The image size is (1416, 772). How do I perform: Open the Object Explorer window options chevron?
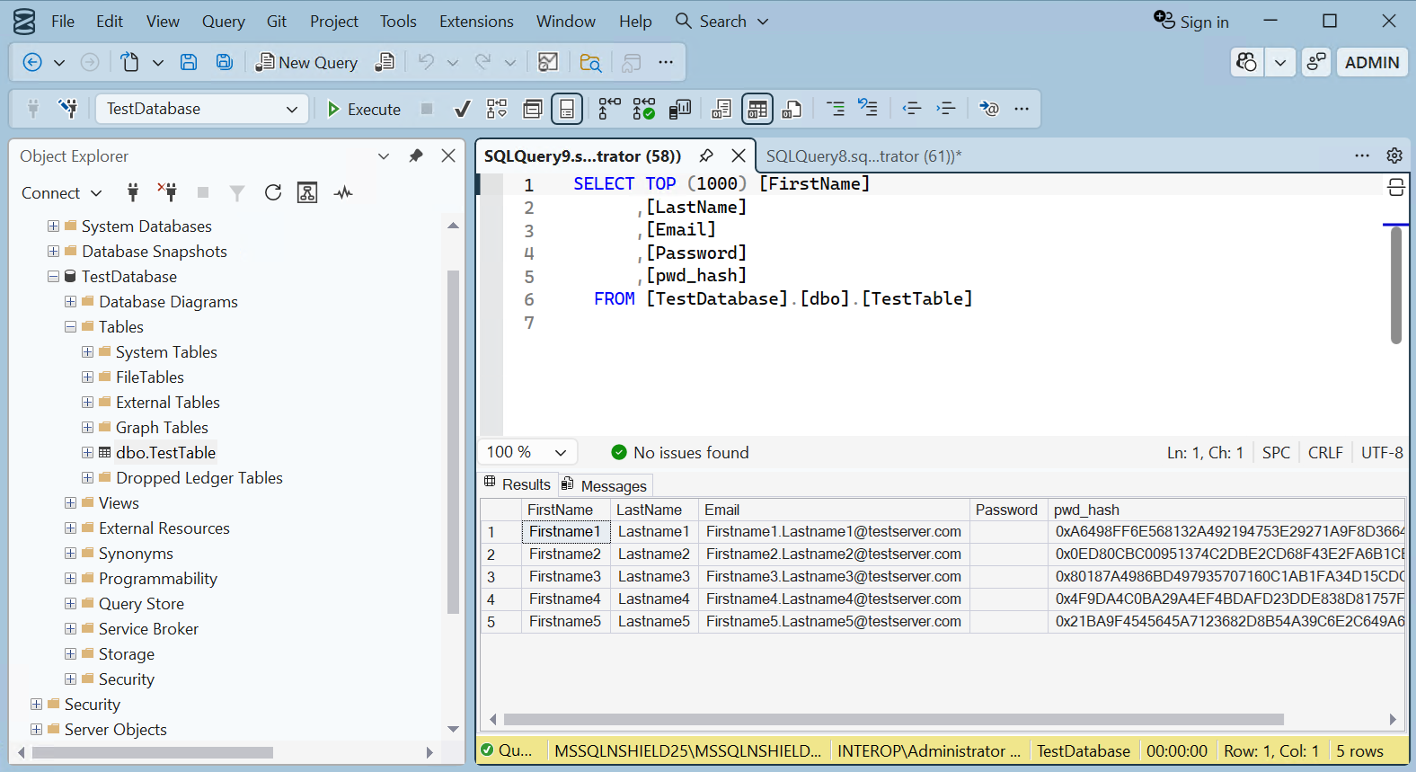[x=384, y=155]
